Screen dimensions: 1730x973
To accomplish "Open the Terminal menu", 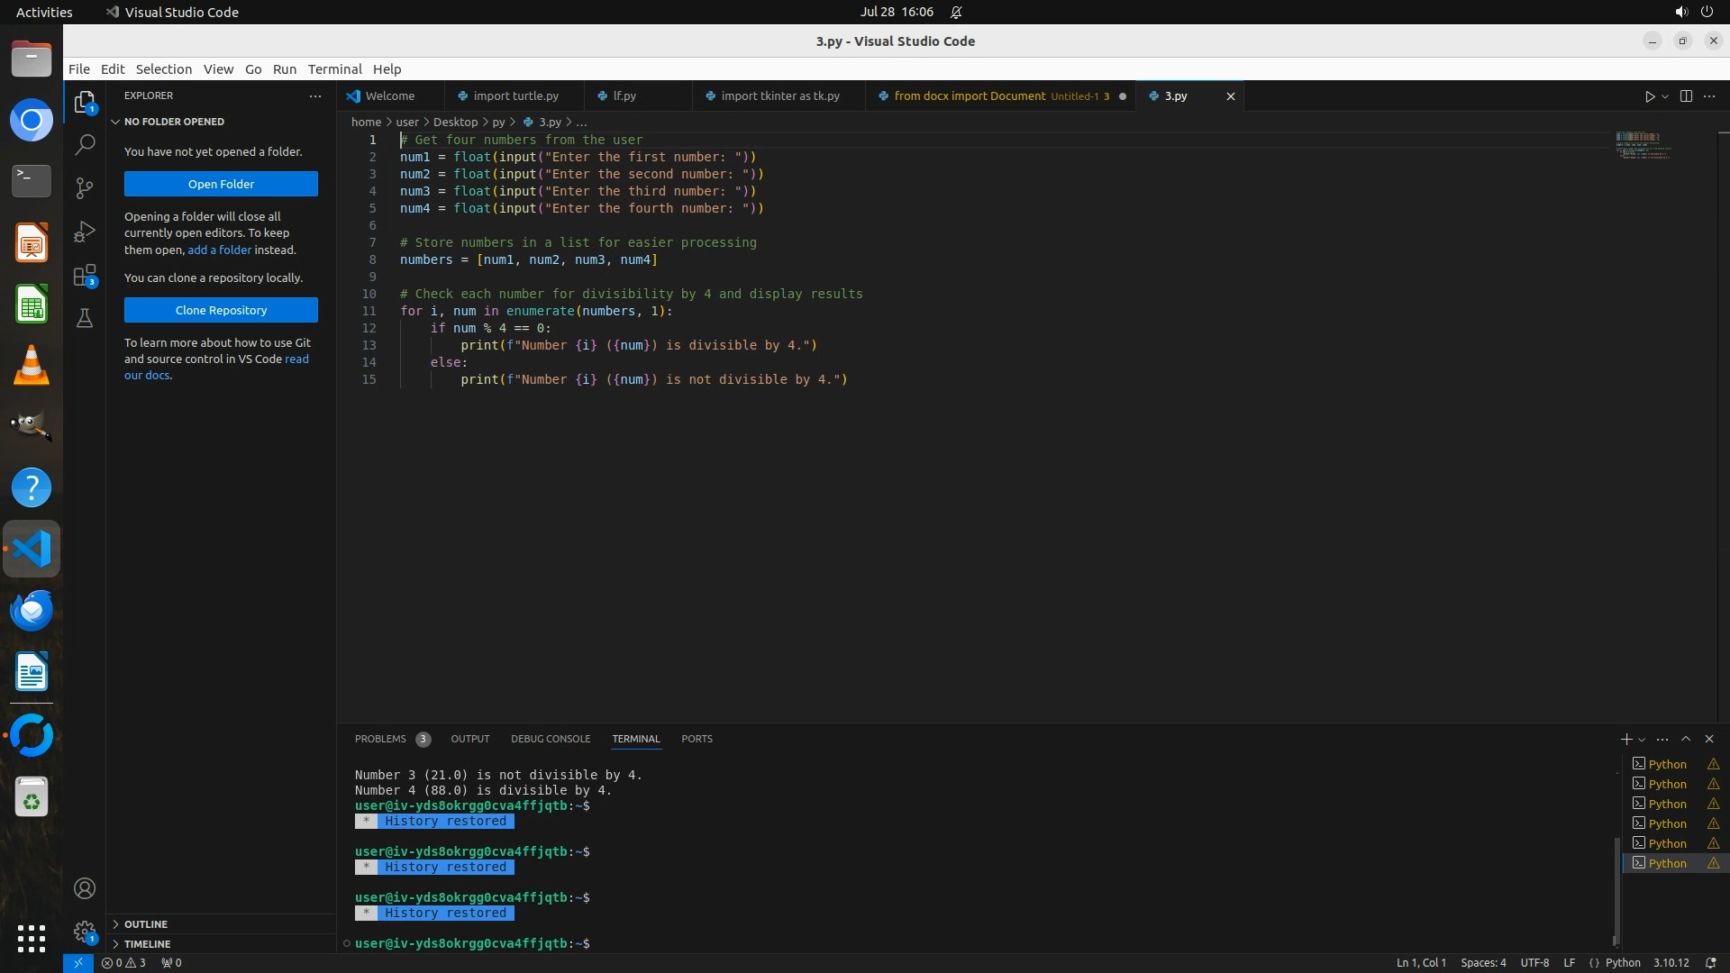I will (334, 69).
